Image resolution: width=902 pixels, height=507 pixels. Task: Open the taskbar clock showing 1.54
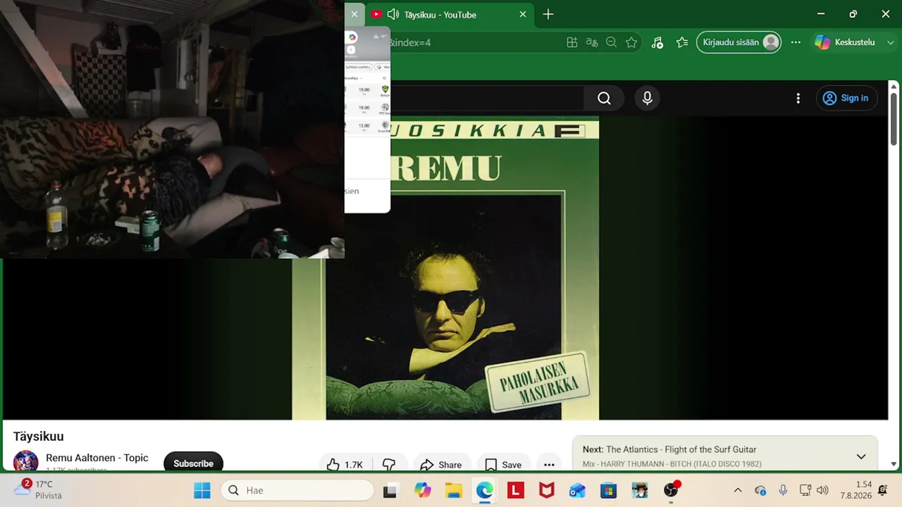(855, 490)
